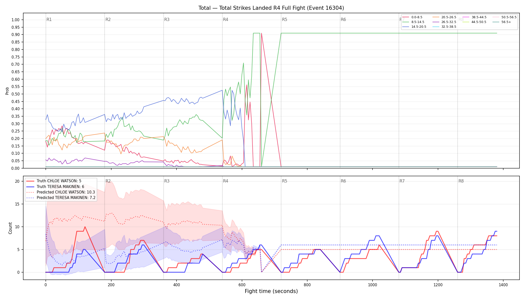This screenshot has height=300, width=525.
Task: Click the R1 round marker in top chart
Action: click(x=49, y=19)
